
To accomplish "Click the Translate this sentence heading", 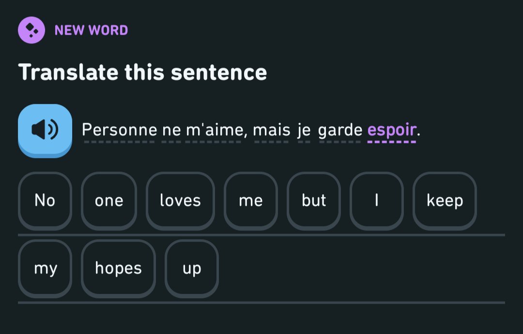I will [142, 73].
